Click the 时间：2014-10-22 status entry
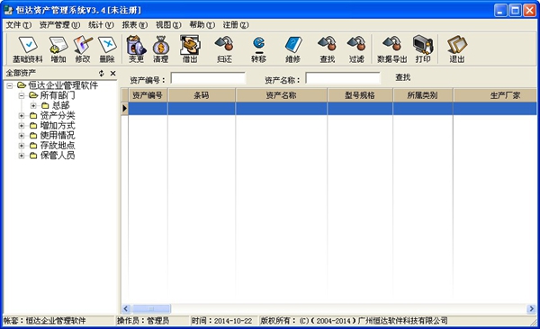Screen dimensions: 540x329 pos(222,321)
